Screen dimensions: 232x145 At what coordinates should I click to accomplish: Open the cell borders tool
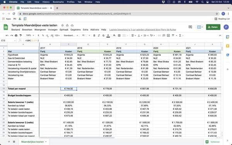click(x=119, y=36)
